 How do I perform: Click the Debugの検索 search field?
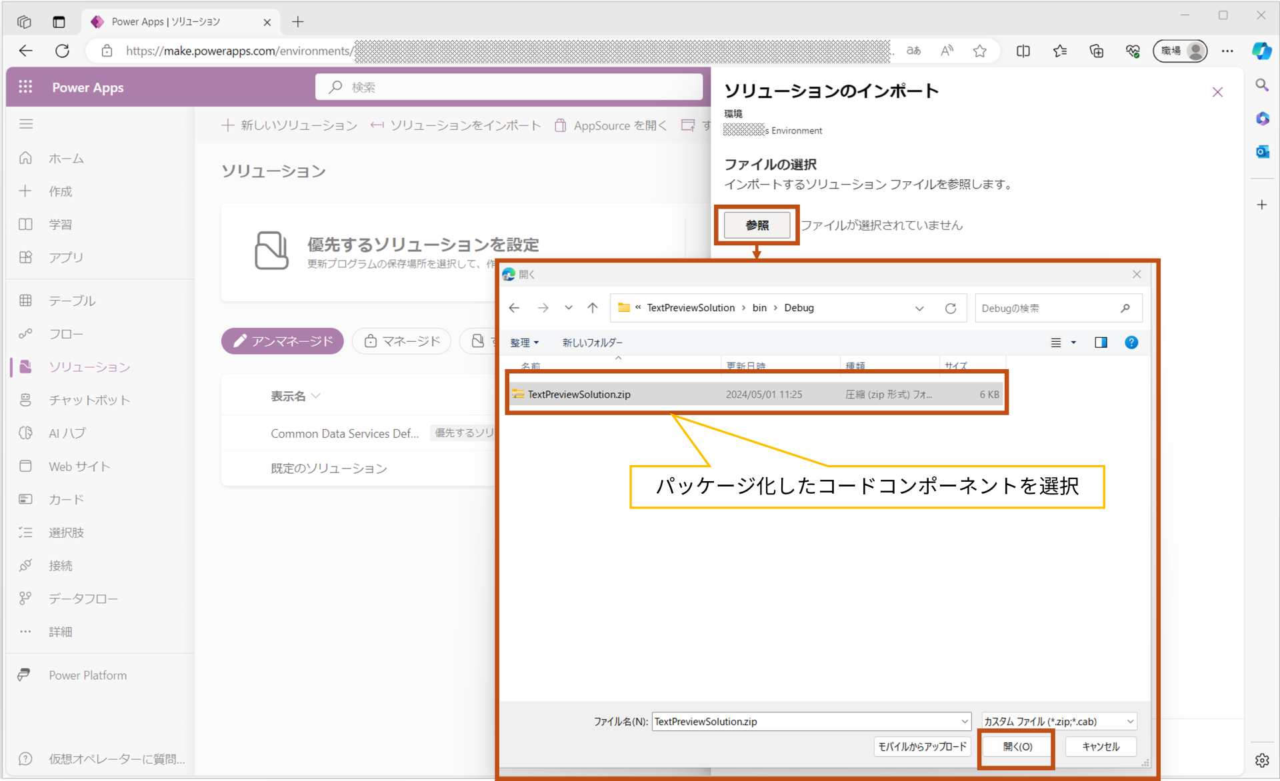1058,309
